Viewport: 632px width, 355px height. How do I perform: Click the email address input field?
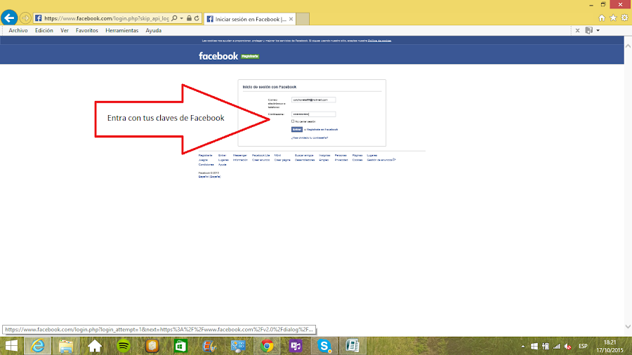click(314, 100)
